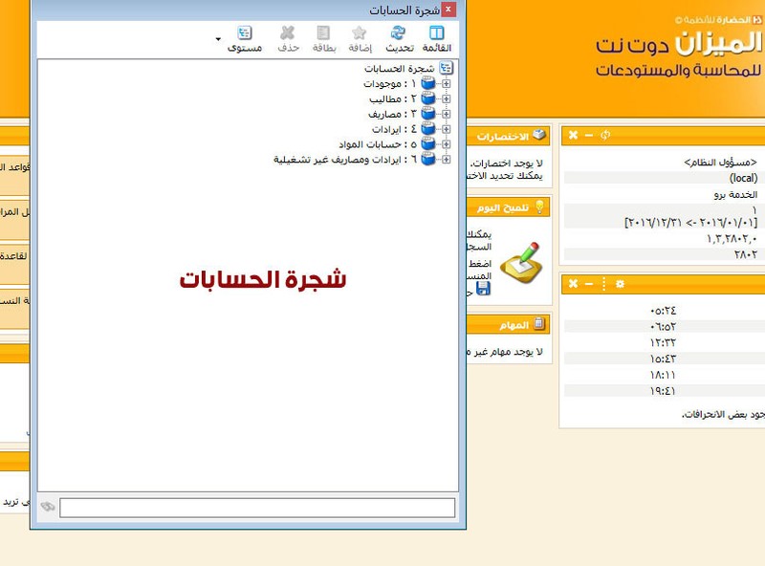Minimize the times panel
This screenshot has width=765, height=566.
589,284
